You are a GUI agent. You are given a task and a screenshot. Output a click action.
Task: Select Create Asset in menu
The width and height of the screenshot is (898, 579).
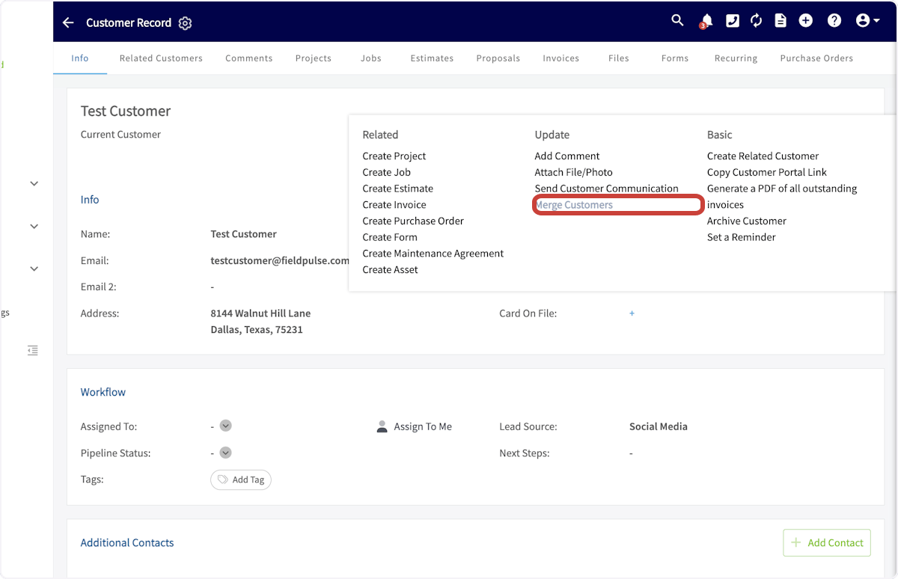(391, 269)
